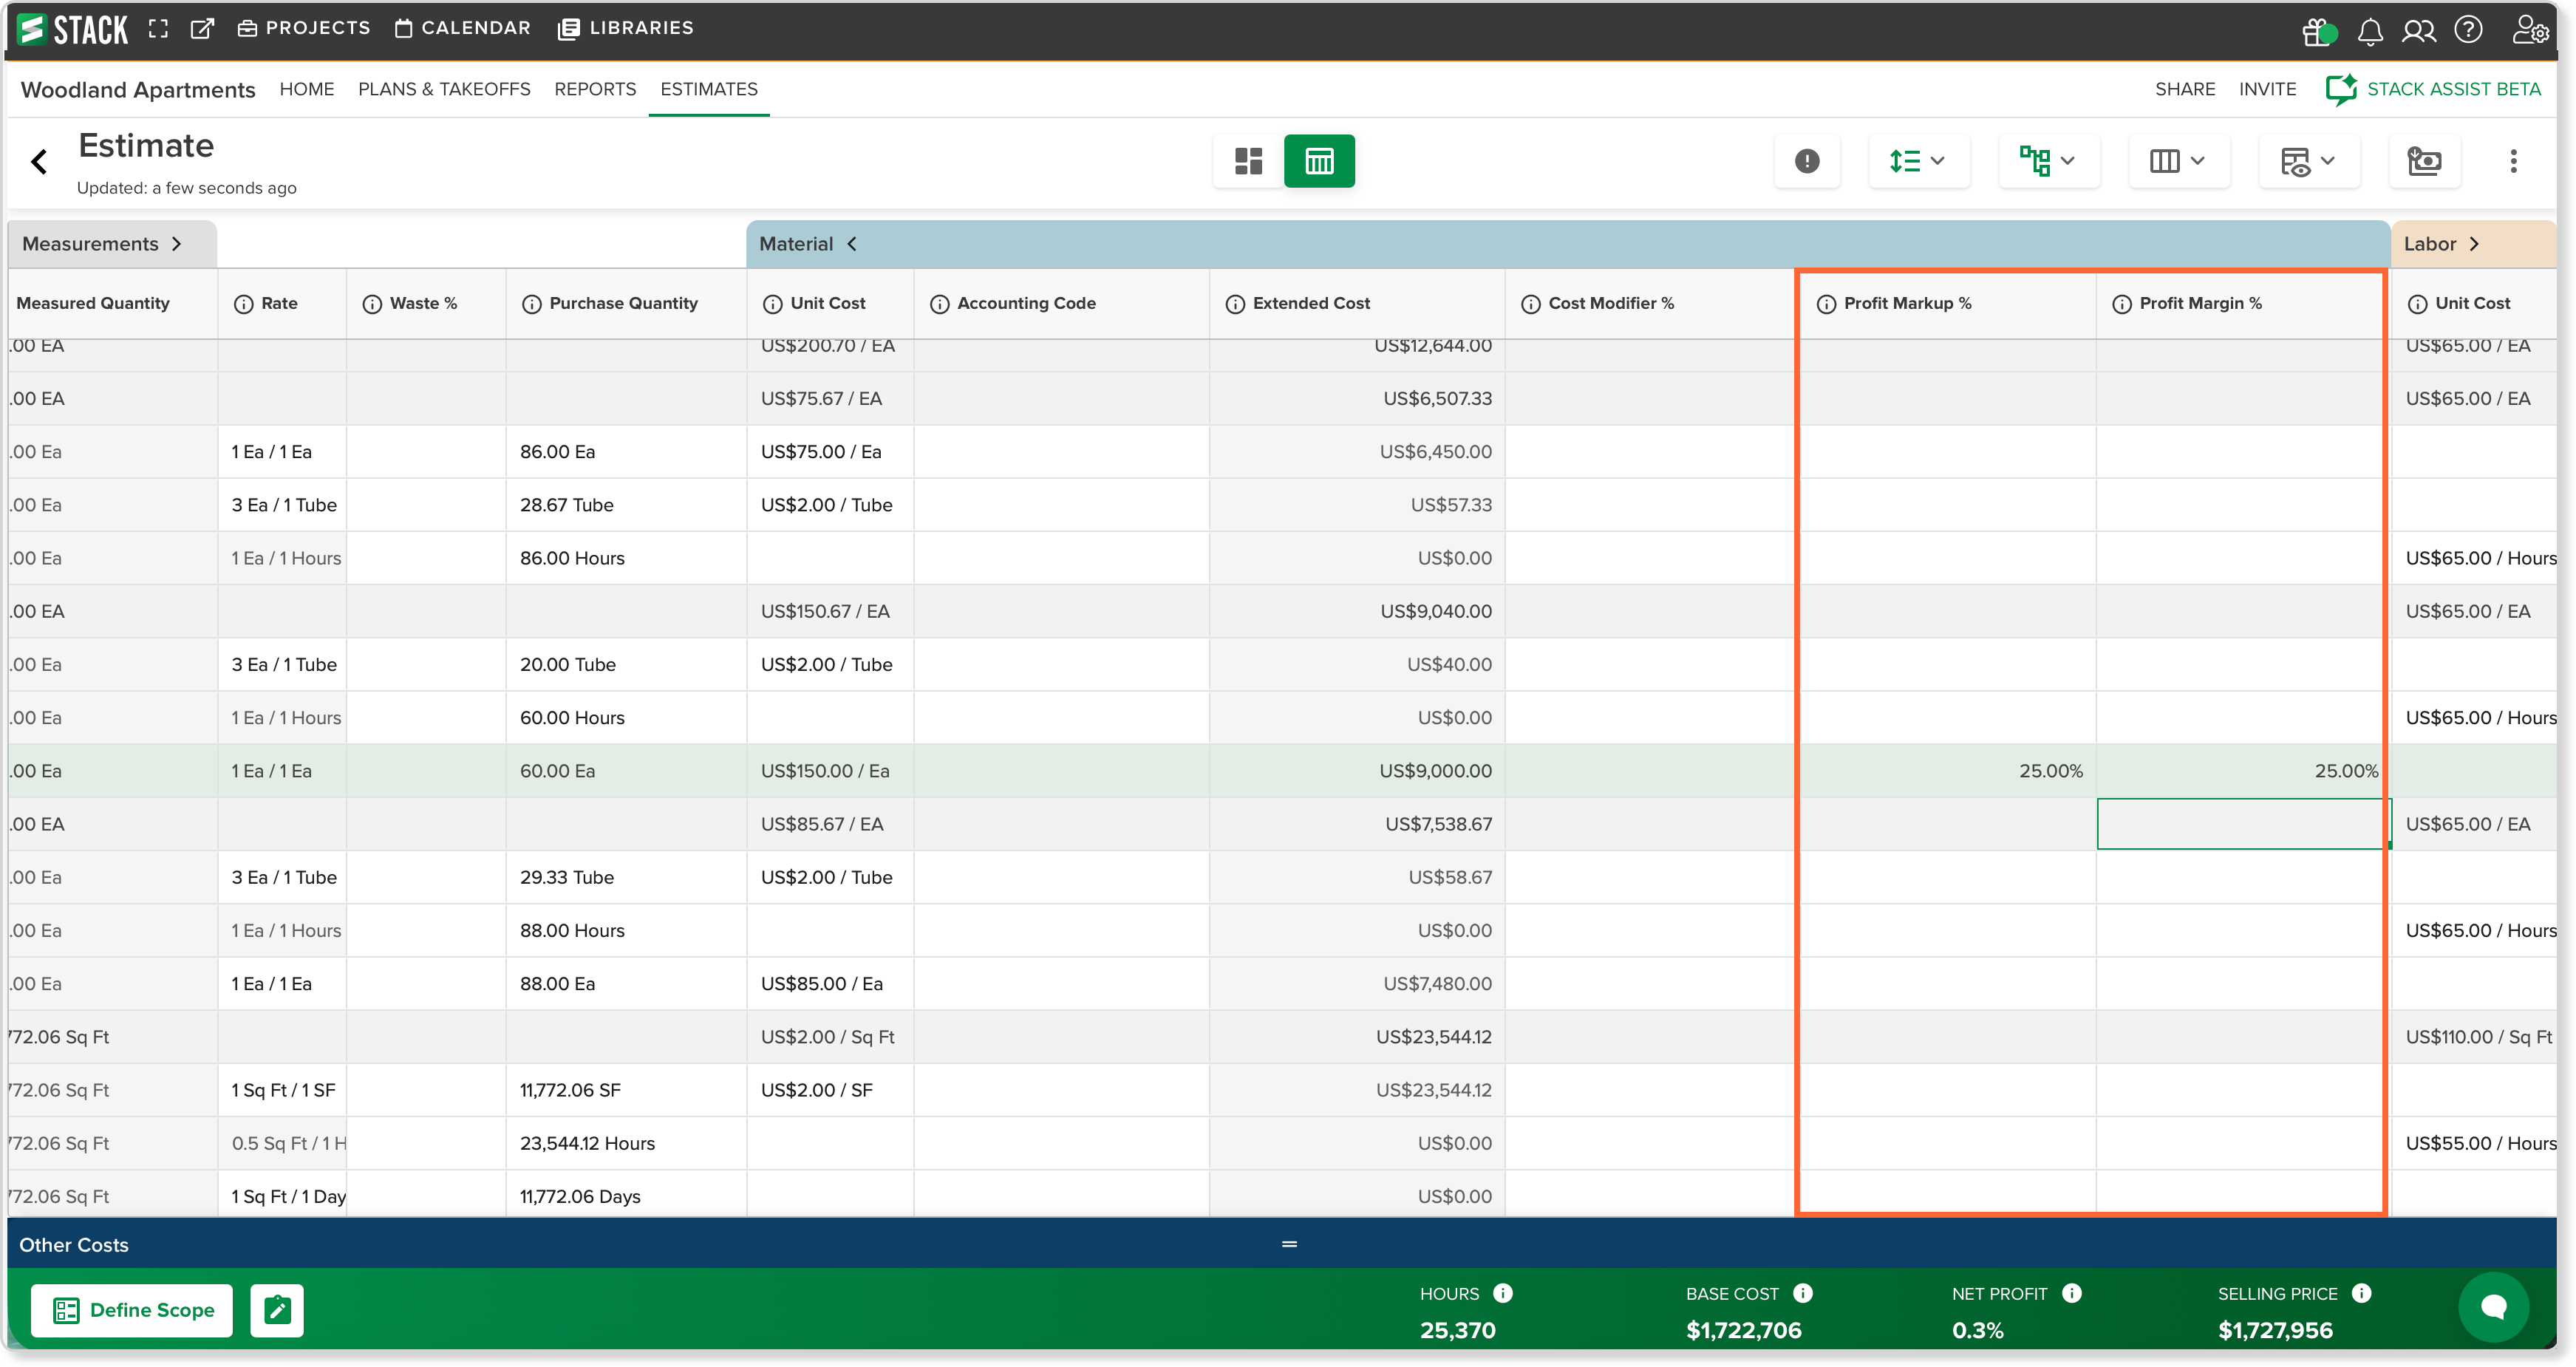Open the notifications bell

[x=2369, y=30]
